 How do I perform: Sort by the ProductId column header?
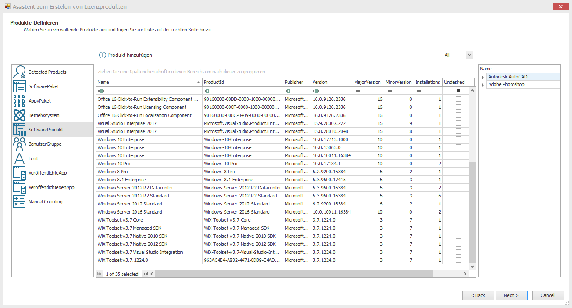pyautogui.click(x=243, y=82)
